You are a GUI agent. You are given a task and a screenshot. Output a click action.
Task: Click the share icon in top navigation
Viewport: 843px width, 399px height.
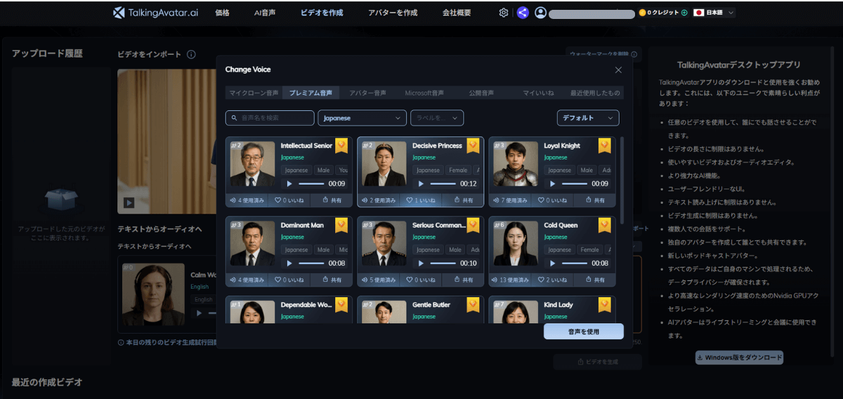(x=523, y=13)
